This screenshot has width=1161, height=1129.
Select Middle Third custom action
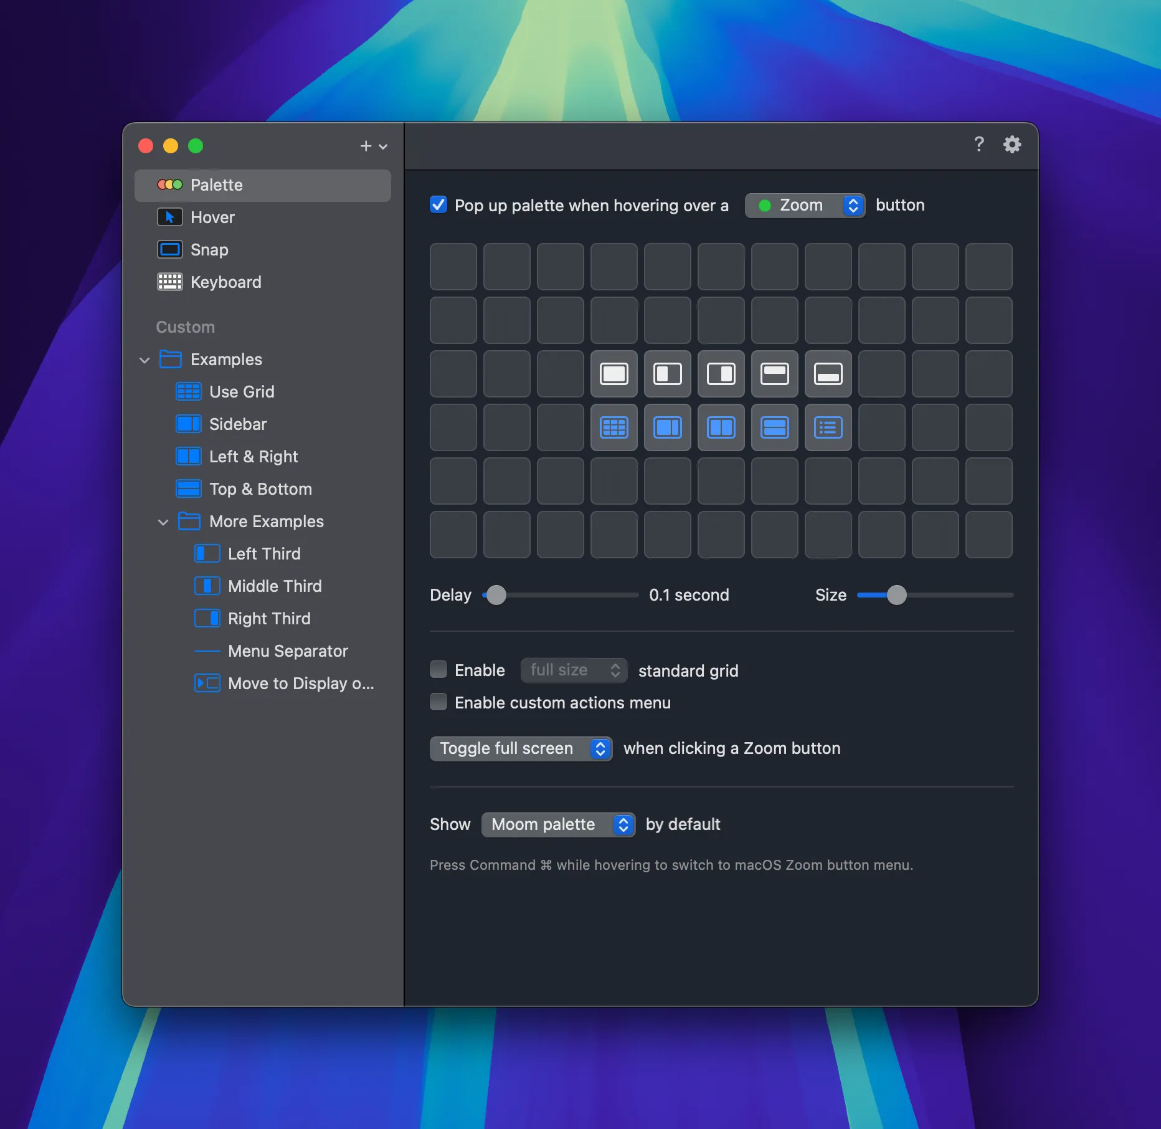[263, 586]
